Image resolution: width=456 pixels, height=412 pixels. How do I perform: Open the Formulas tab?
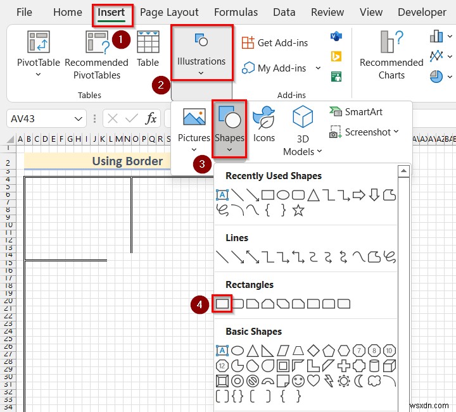coord(236,12)
